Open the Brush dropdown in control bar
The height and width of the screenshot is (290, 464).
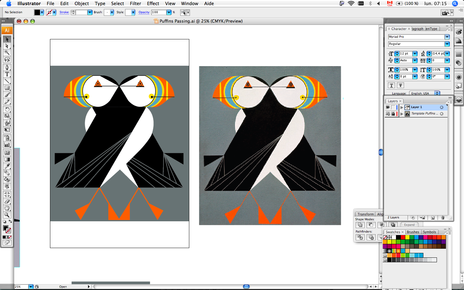click(112, 12)
